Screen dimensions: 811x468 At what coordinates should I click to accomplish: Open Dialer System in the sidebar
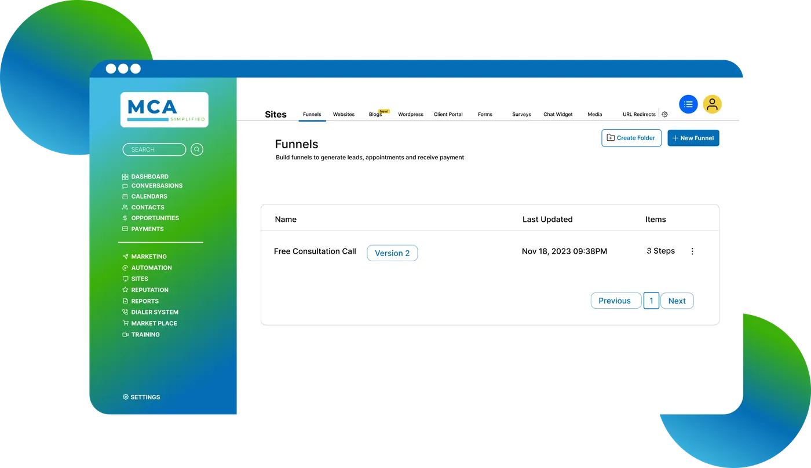pos(150,312)
